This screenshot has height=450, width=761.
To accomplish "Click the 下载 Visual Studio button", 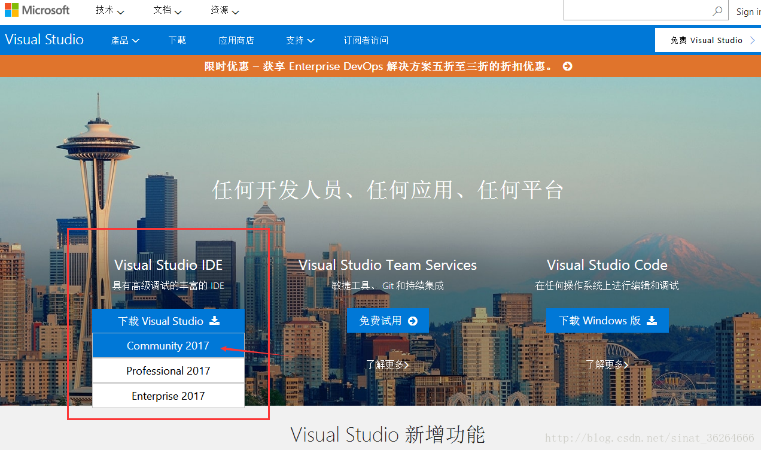I will (x=168, y=321).
